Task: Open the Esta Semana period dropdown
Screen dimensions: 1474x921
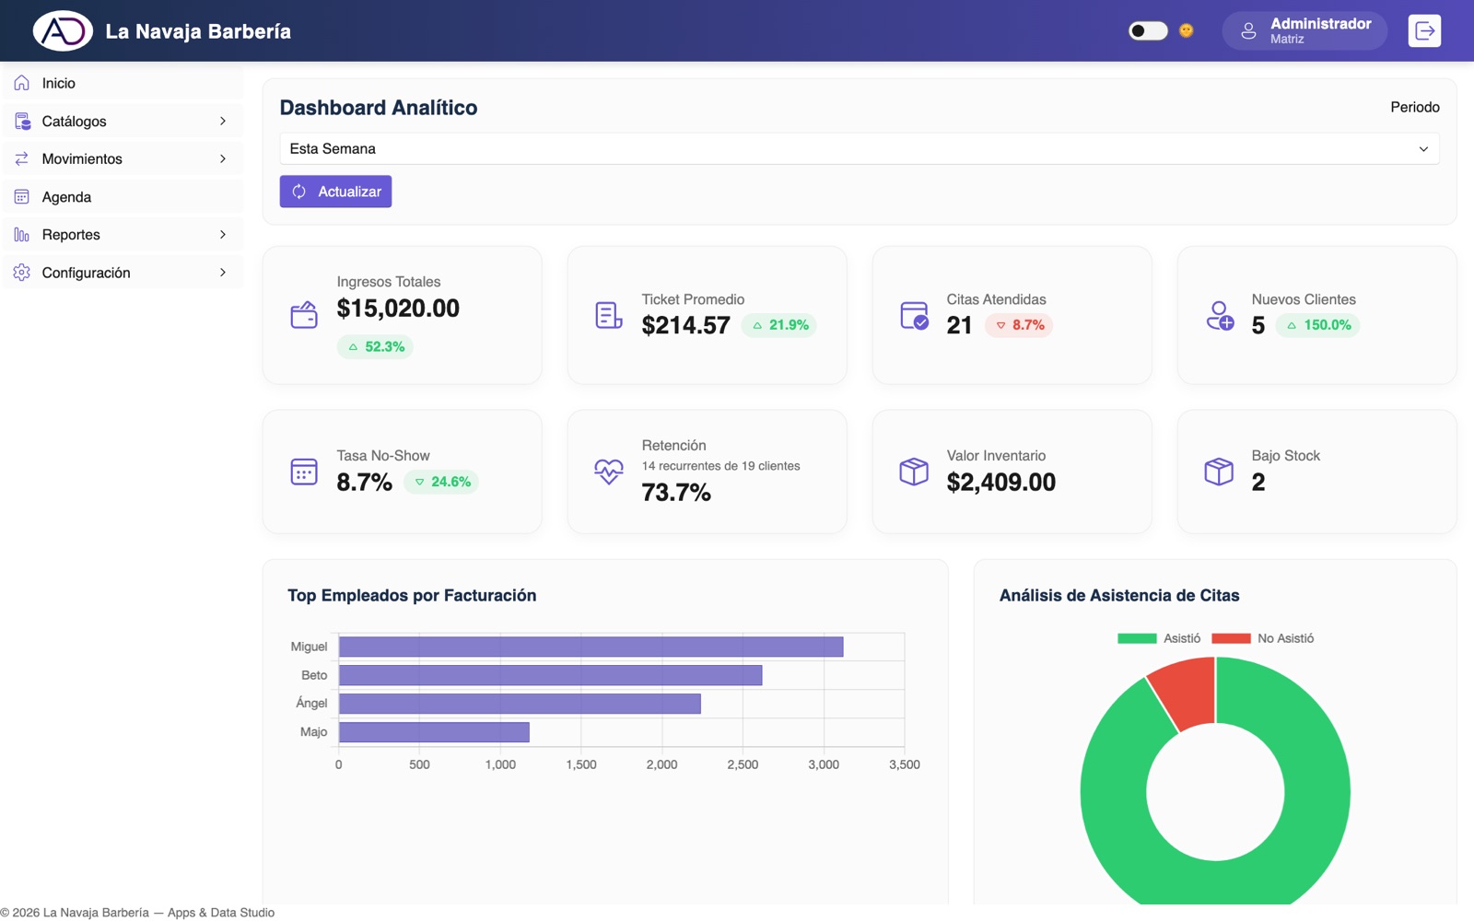Action: tap(860, 148)
